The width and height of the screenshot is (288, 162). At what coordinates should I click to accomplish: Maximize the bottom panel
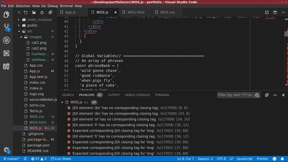275,95
